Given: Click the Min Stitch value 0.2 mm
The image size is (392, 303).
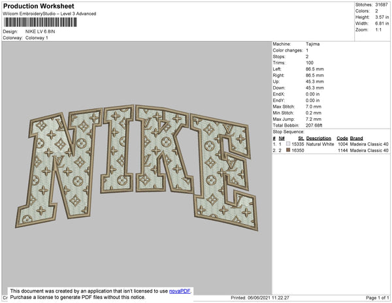Looking at the screenshot, I should coord(314,113).
